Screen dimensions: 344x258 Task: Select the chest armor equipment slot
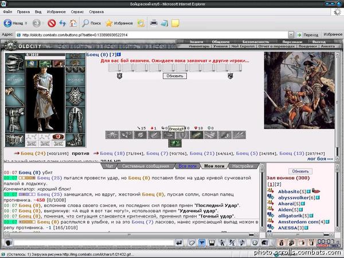pos(15,120)
